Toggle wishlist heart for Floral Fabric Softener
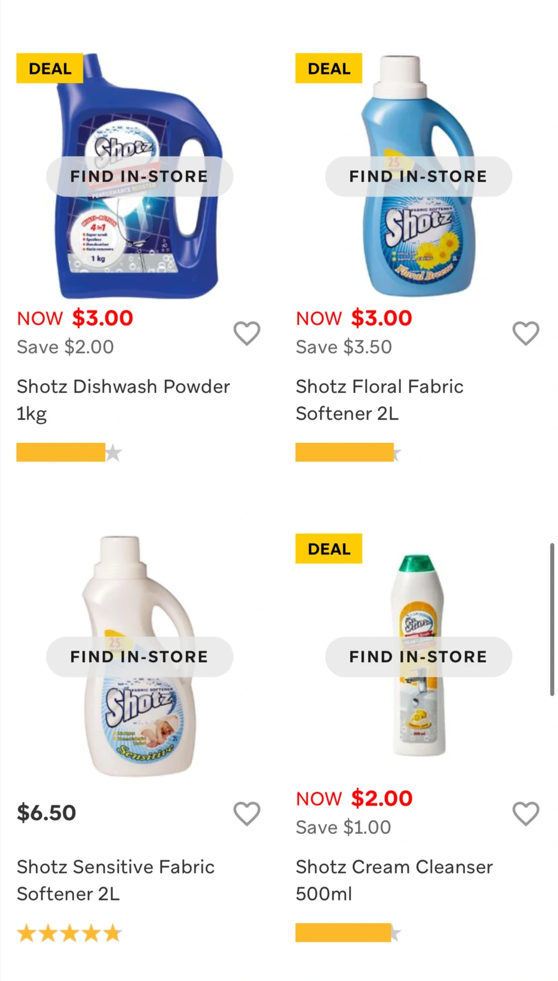The width and height of the screenshot is (558, 981). coord(526,333)
